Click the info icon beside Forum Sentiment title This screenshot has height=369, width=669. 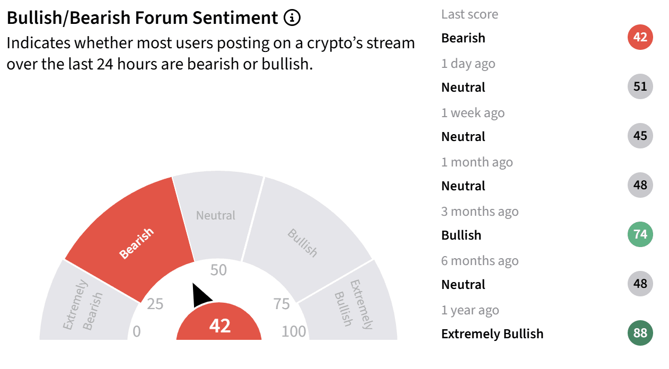(292, 18)
